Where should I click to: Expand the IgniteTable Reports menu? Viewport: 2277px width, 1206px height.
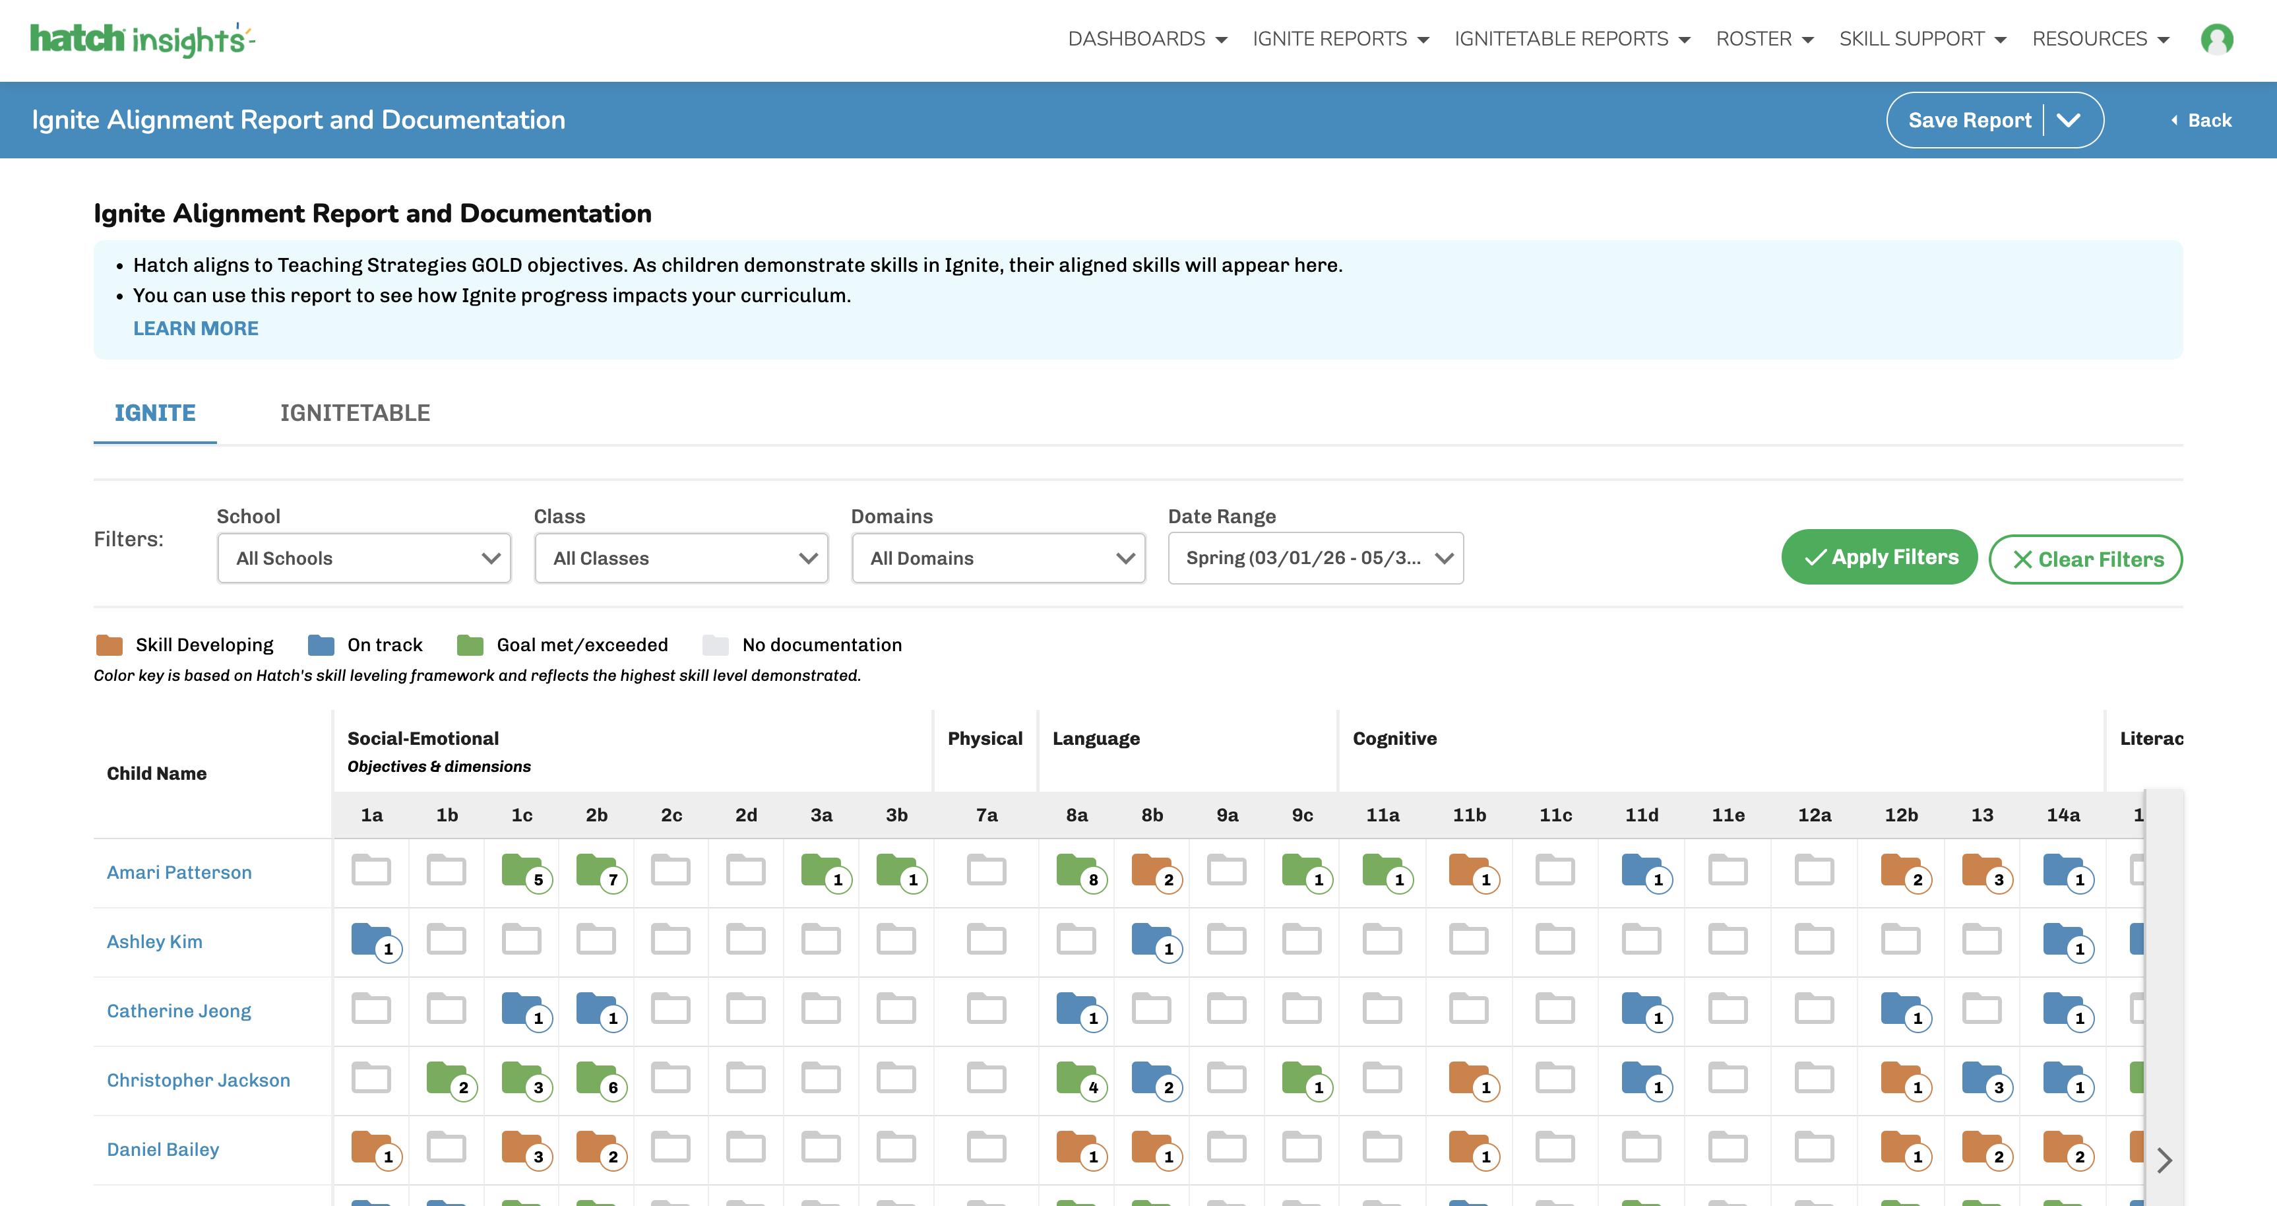[1573, 39]
